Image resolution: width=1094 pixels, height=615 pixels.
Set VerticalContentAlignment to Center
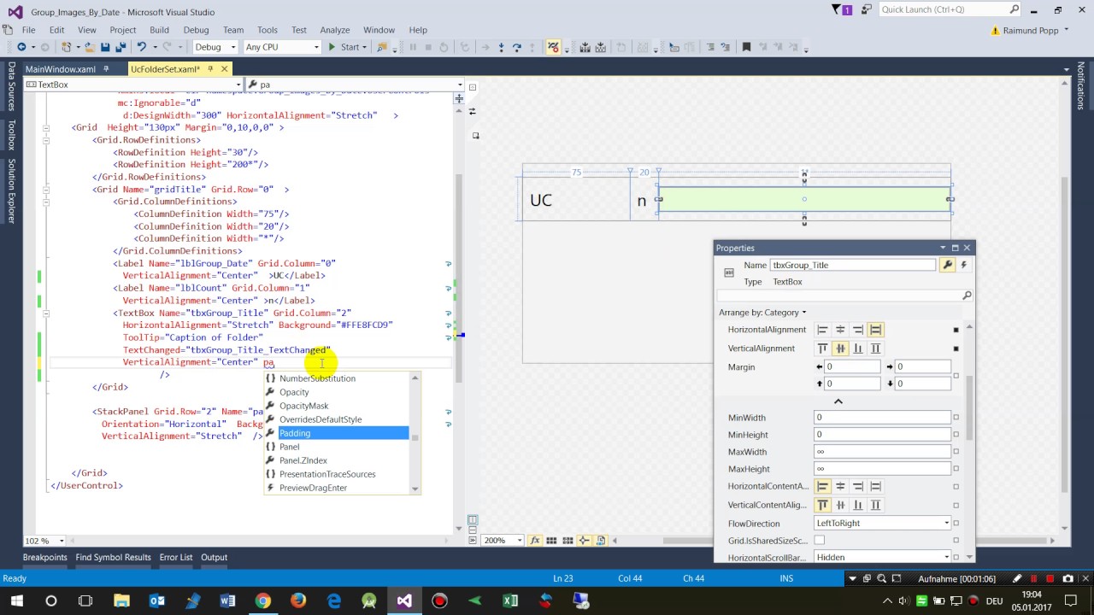[840, 505]
